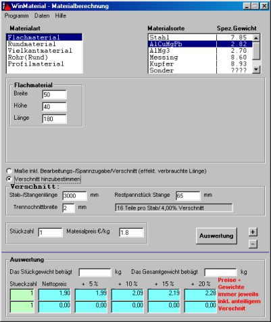Image resolution: width=271 pixels, height=322 pixels.
Task: Open the Programm menu
Action: 16,16
